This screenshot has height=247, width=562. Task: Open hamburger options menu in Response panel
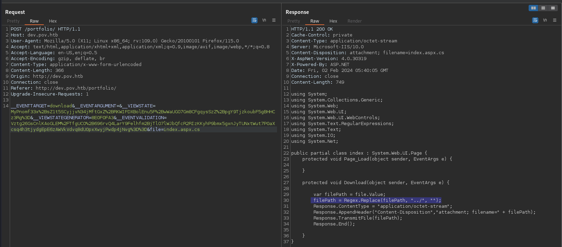[x=555, y=20]
